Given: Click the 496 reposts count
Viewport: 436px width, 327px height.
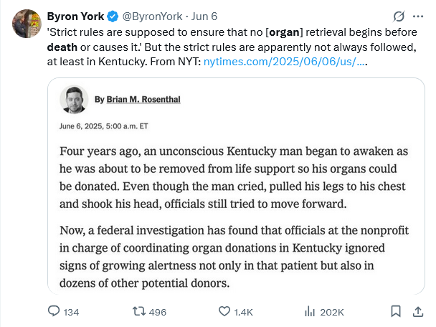Looking at the screenshot, I should click(x=157, y=312).
